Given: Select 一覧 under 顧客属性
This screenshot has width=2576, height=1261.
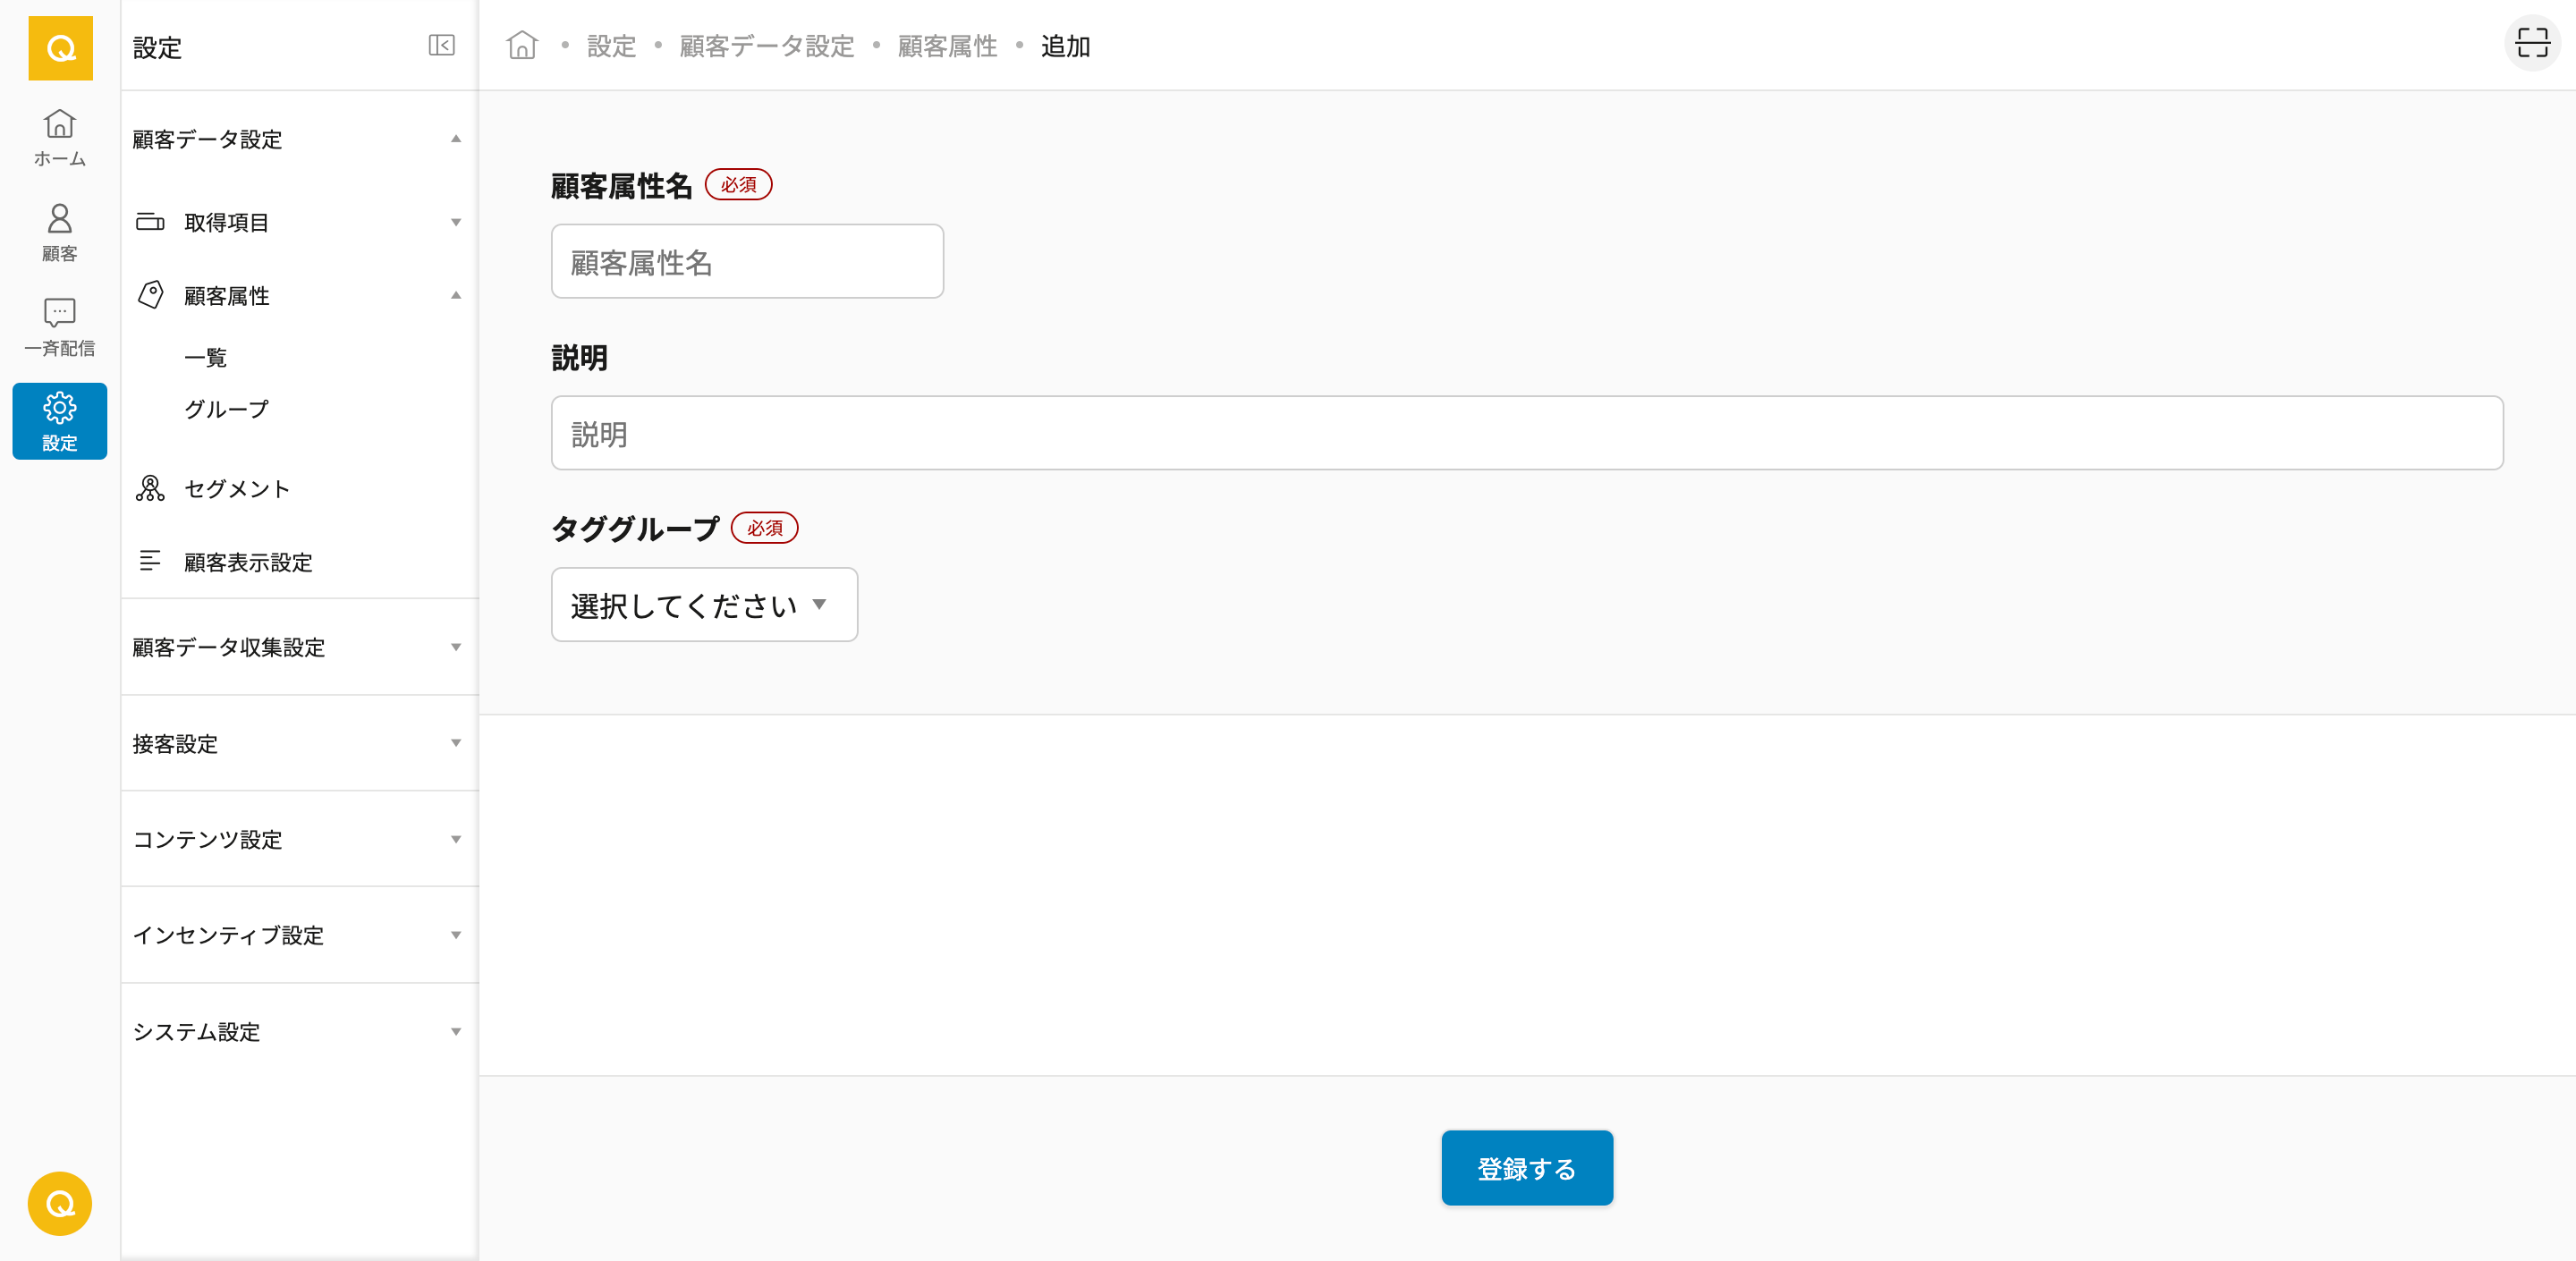Looking at the screenshot, I should tap(206, 357).
